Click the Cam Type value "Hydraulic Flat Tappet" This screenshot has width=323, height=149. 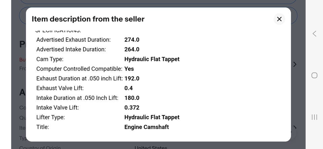click(152, 59)
